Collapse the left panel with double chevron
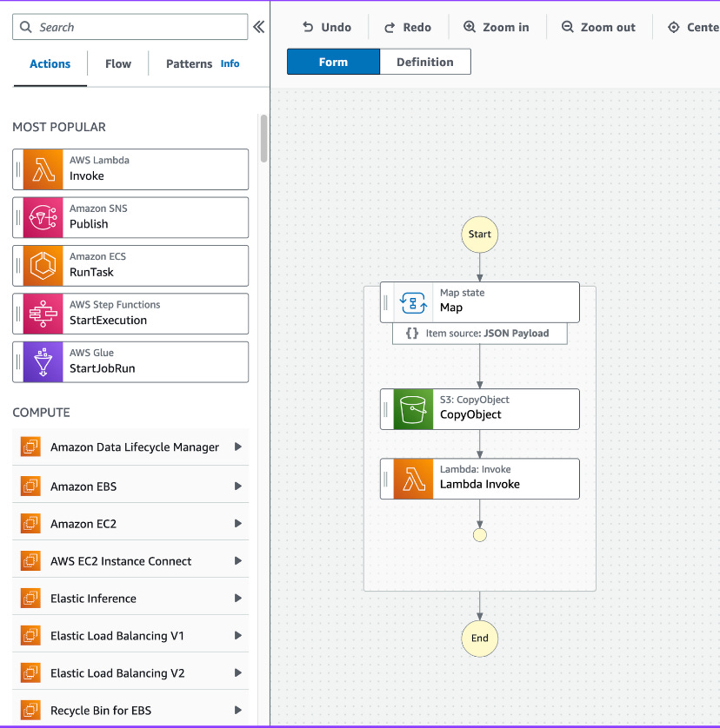This screenshot has height=728, width=720. coord(259,27)
